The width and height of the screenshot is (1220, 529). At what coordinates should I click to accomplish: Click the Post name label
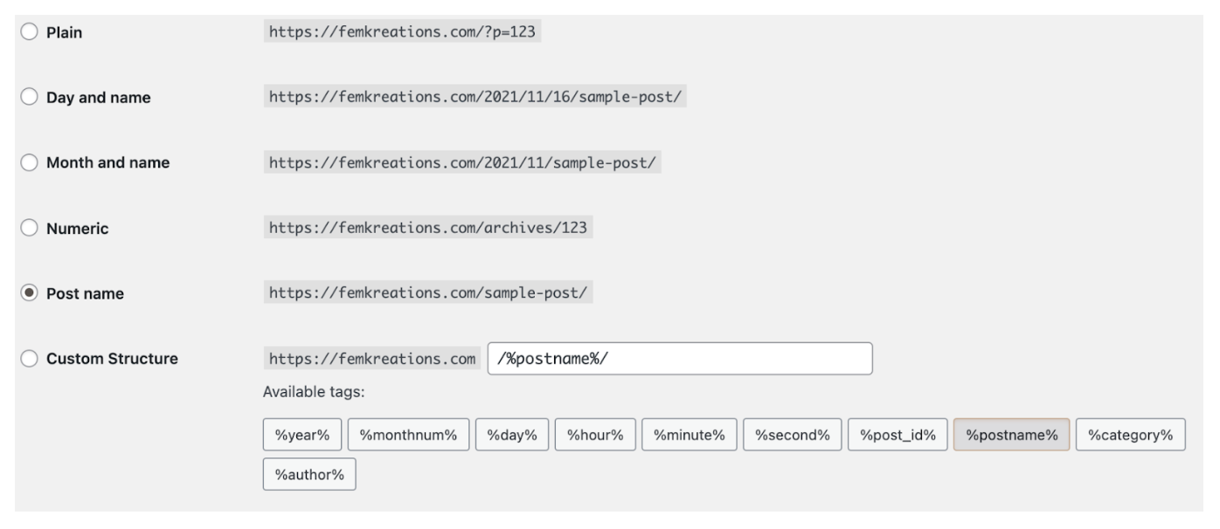(x=85, y=294)
